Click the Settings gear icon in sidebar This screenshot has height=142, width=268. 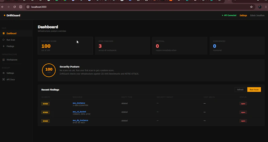4,73
